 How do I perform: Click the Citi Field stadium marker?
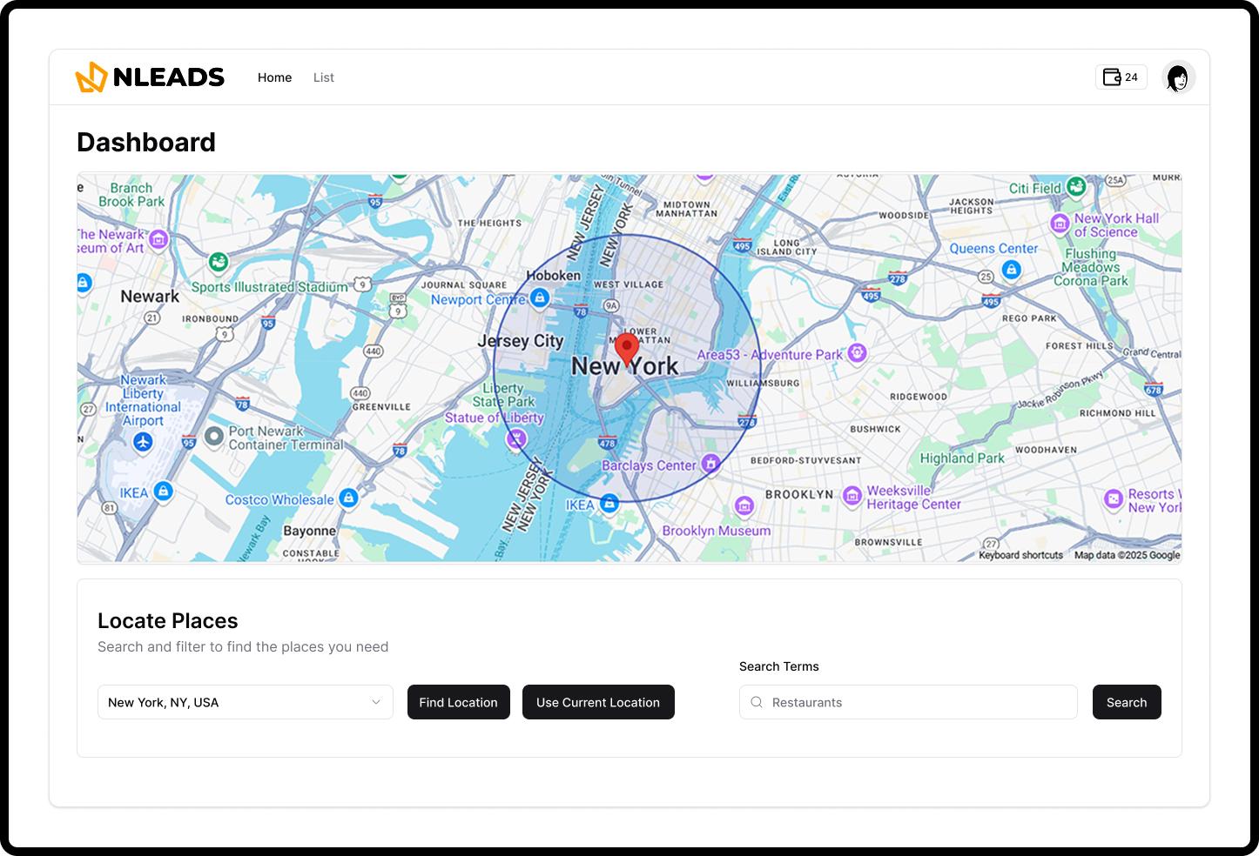(1076, 186)
